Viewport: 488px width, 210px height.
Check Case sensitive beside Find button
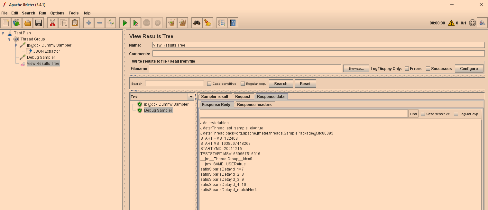point(423,114)
